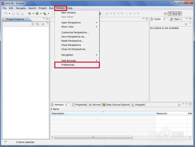This screenshot has height=147, width=195.
Task: Click the status bar icon at bottom left
Action: pyautogui.click(x=5, y=142)
